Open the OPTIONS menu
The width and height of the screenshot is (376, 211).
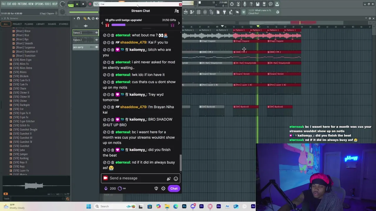pyautogui.click(x=39, y=4)
